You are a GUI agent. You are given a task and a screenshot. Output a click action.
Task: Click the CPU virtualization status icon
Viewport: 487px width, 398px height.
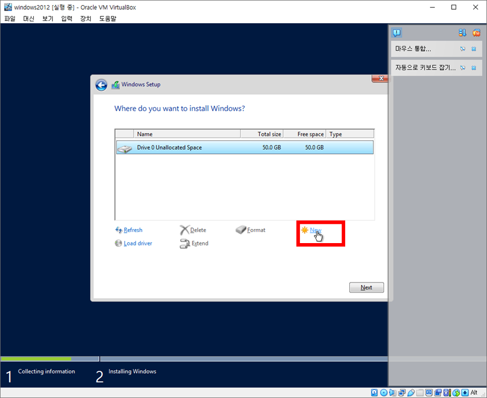[447, 393]
